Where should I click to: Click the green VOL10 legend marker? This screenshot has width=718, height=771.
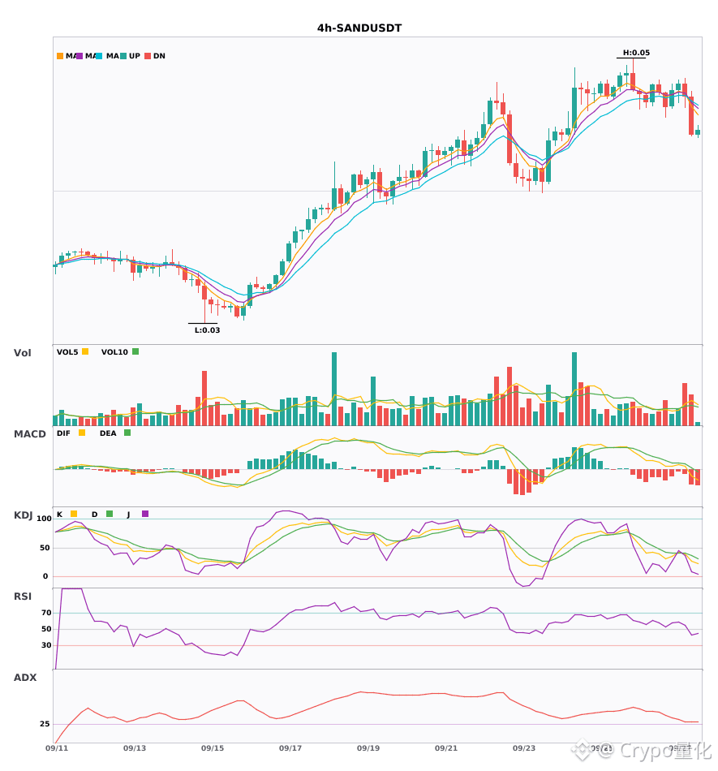(x=135, y=351)
